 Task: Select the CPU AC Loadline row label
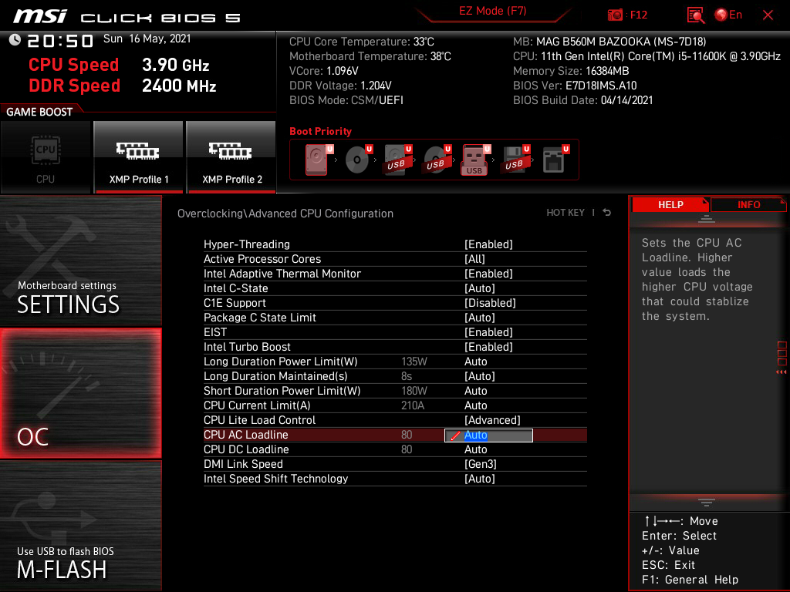[x=245, y=435]
